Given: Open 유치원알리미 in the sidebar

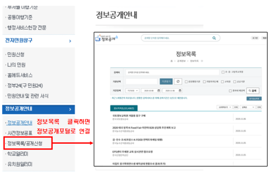Looking at the screenshot, I should point(20,164).
